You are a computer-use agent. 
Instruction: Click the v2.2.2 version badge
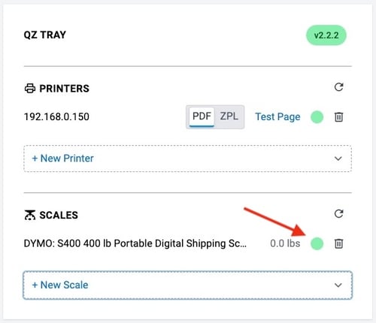pos(326,35)
